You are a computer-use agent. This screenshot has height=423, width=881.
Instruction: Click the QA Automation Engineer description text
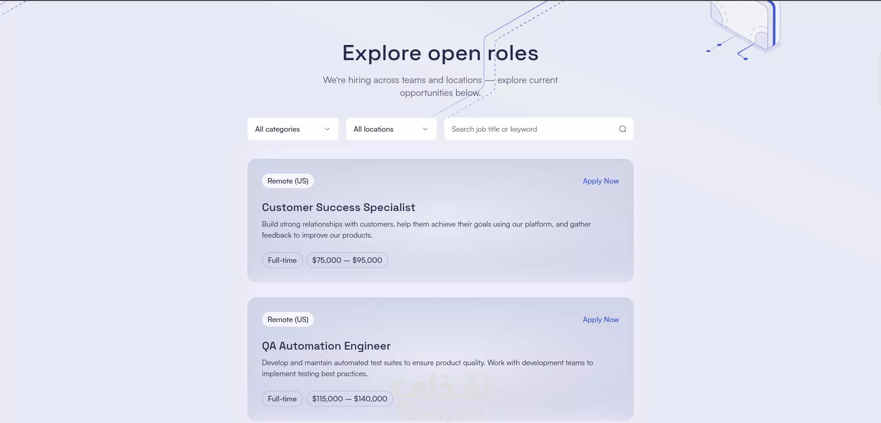pyautogui.click(x=427, y=368)
